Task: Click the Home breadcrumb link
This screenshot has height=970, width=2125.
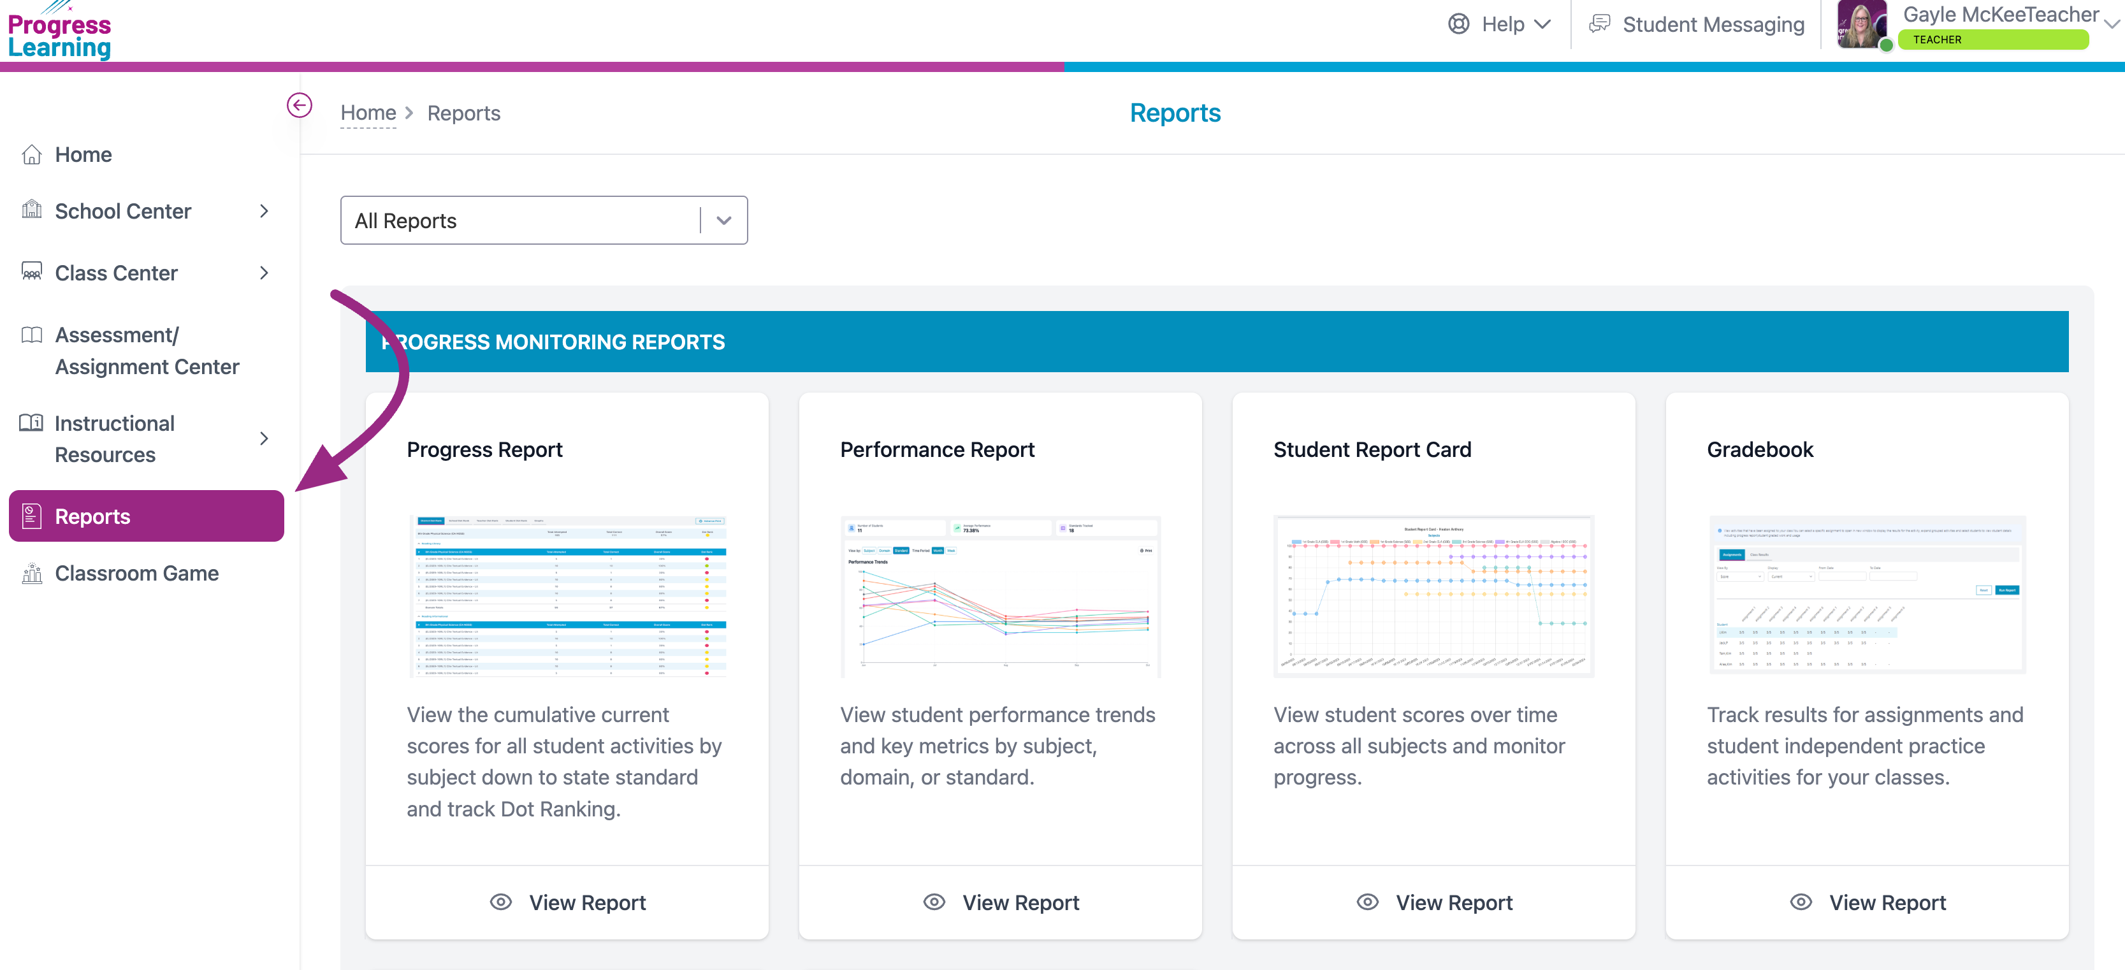Action: point(368,113)
